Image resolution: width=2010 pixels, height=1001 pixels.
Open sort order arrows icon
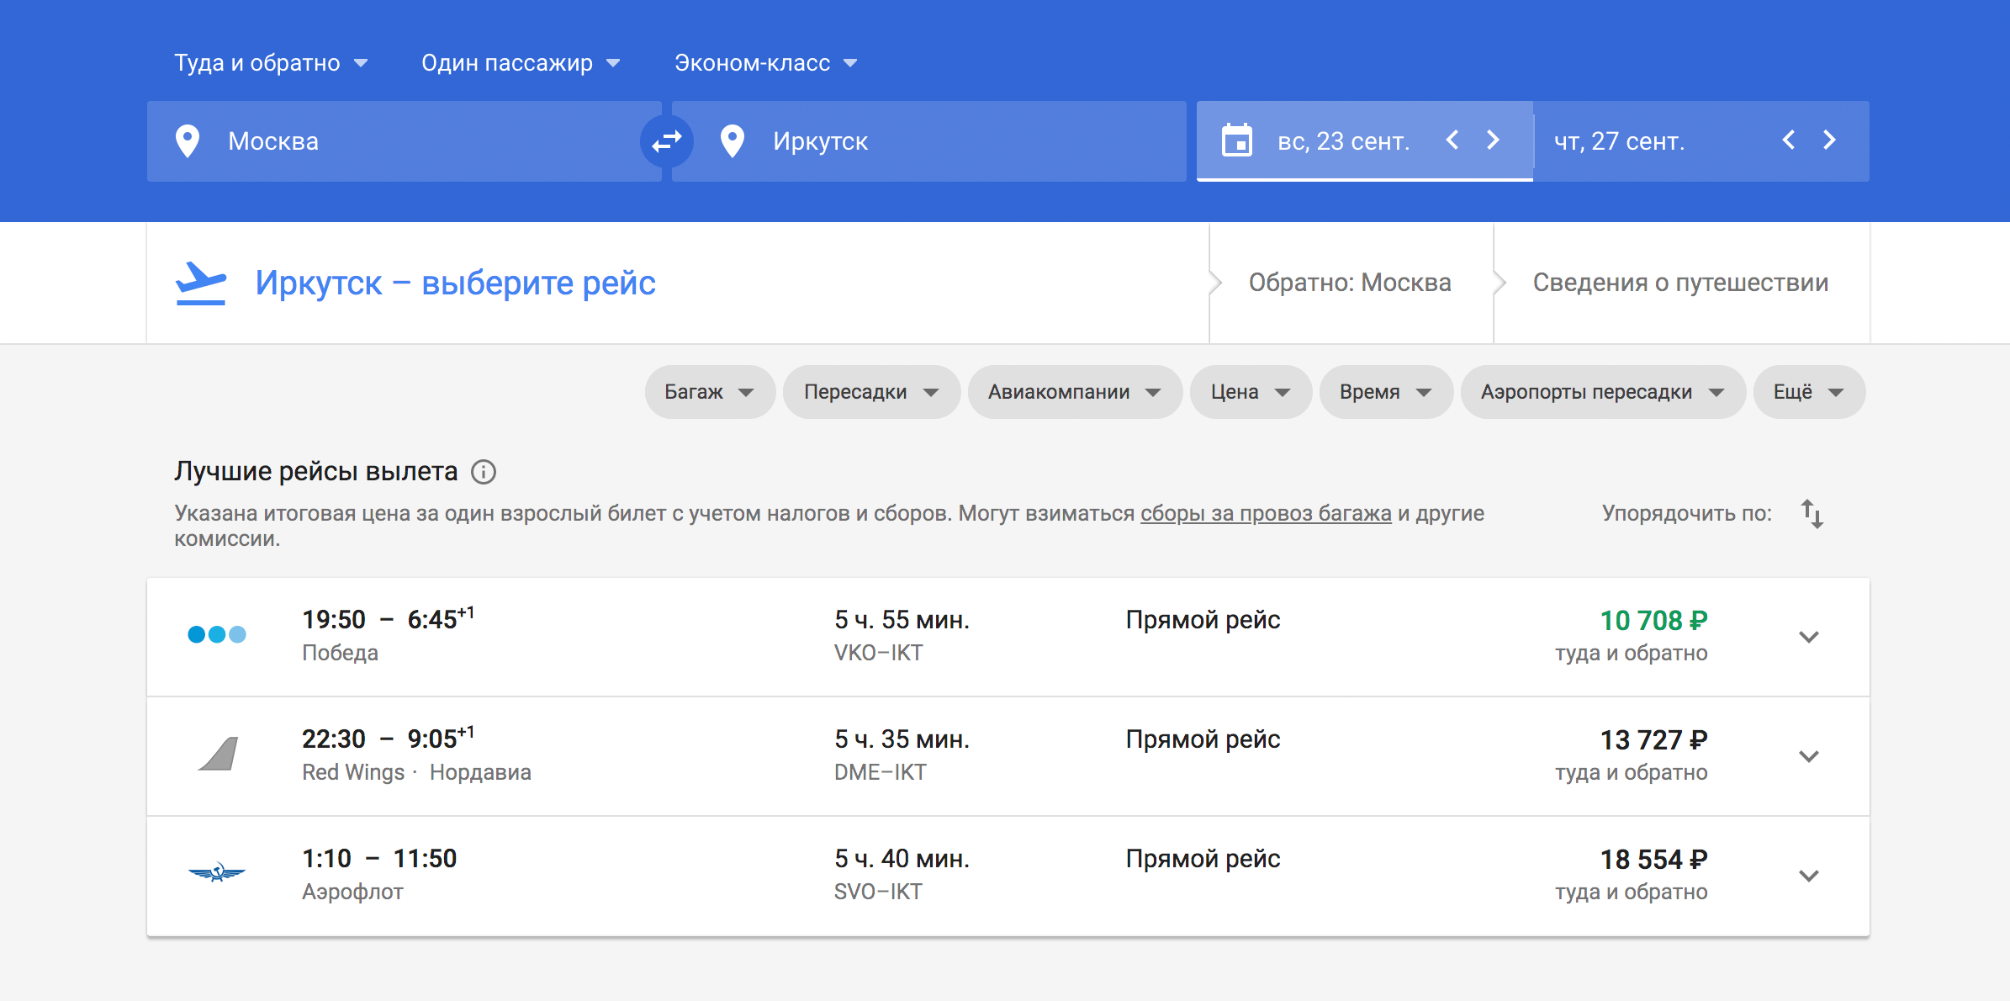point(1812,514)
